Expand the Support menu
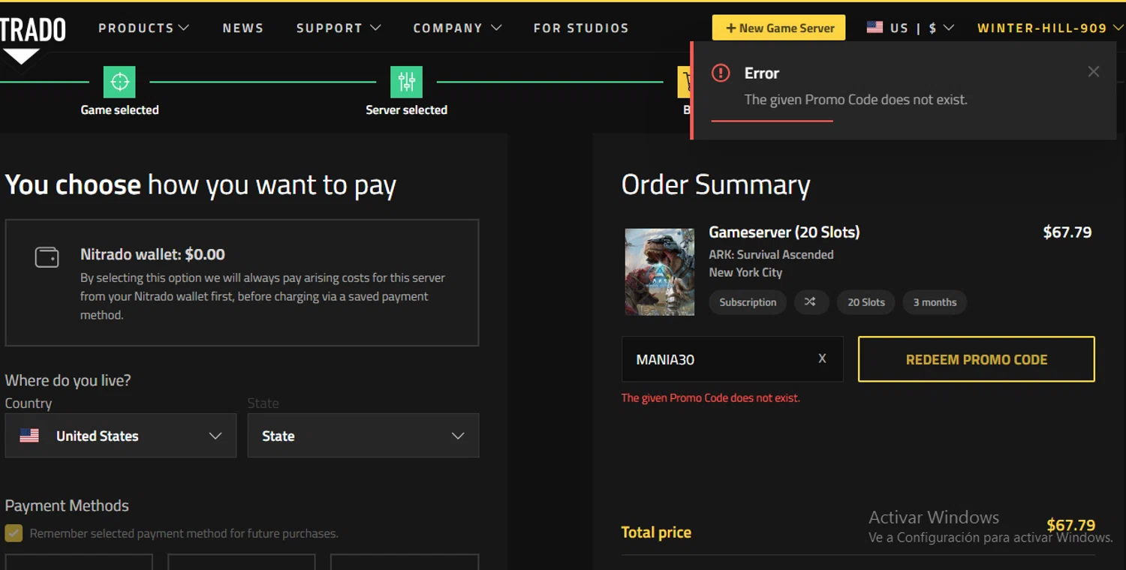The image size is (1126, 570). (x=339, y=28)
